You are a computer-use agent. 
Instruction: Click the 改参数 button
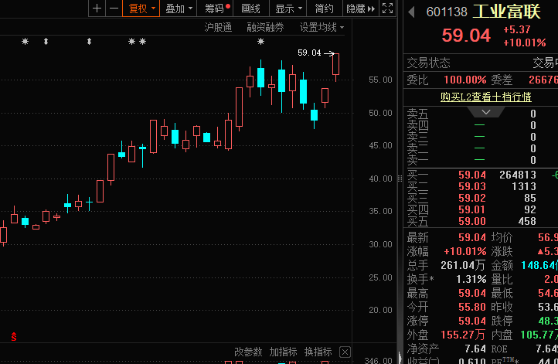coord(249,352)
